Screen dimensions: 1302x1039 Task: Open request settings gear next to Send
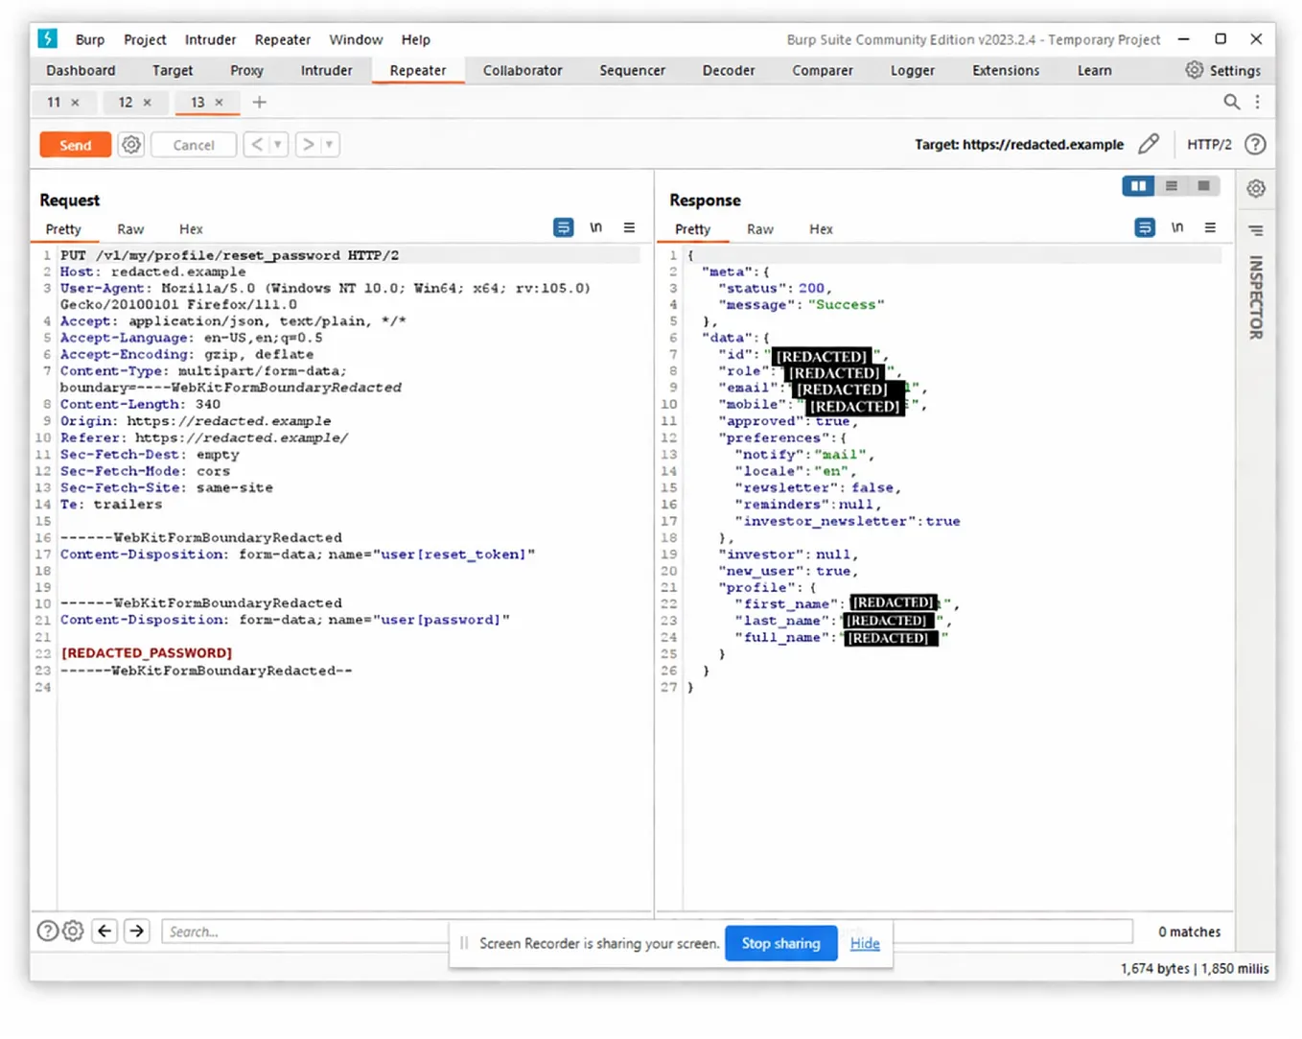point(131,145)
